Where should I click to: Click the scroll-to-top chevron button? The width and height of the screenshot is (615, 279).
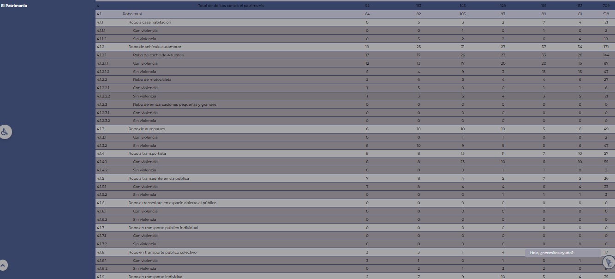[x=3, y=265]
